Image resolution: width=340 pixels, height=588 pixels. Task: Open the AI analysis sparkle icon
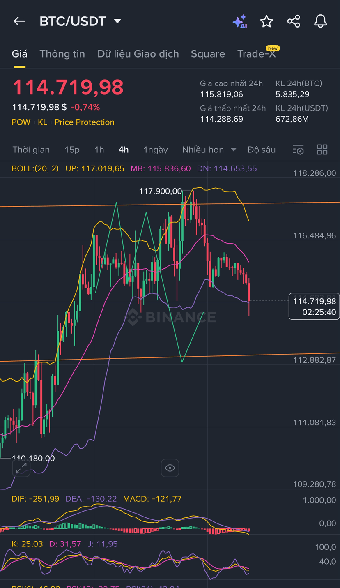click(x=239, y=21)
